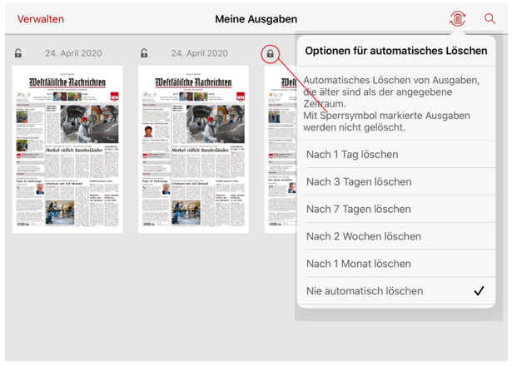Open the second Westfälische Nachrichten issue thumbnail

[193, 150]
